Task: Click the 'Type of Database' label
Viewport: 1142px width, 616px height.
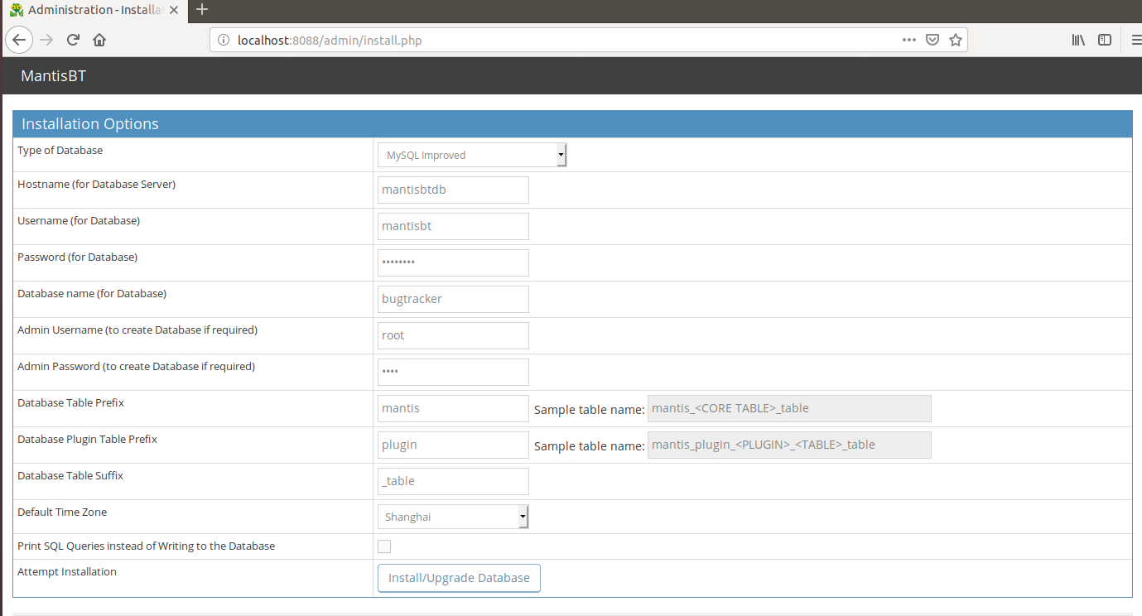Action: coord(60,150)
